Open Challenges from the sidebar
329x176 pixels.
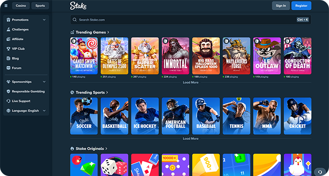pyautogui.click(x=20, y=29)
